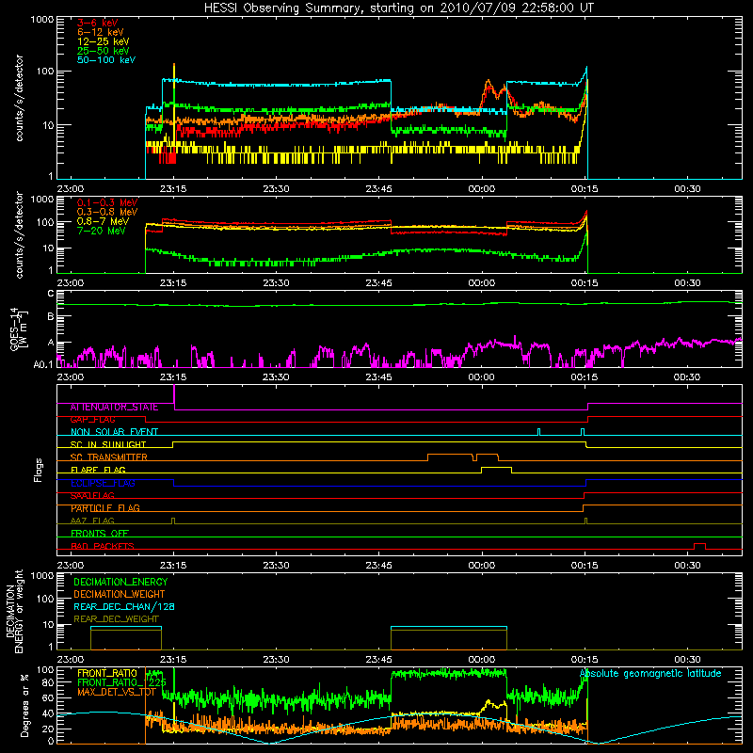Pick the BAD_PACKETS flag label
Screen dimensions: 753x753
tap(103, 546)
